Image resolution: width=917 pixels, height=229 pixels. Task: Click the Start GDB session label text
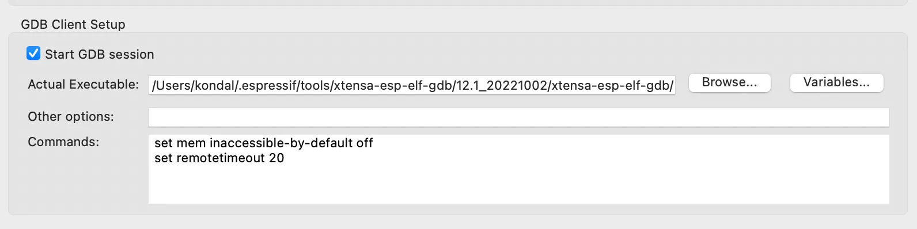tap(100, 55)
